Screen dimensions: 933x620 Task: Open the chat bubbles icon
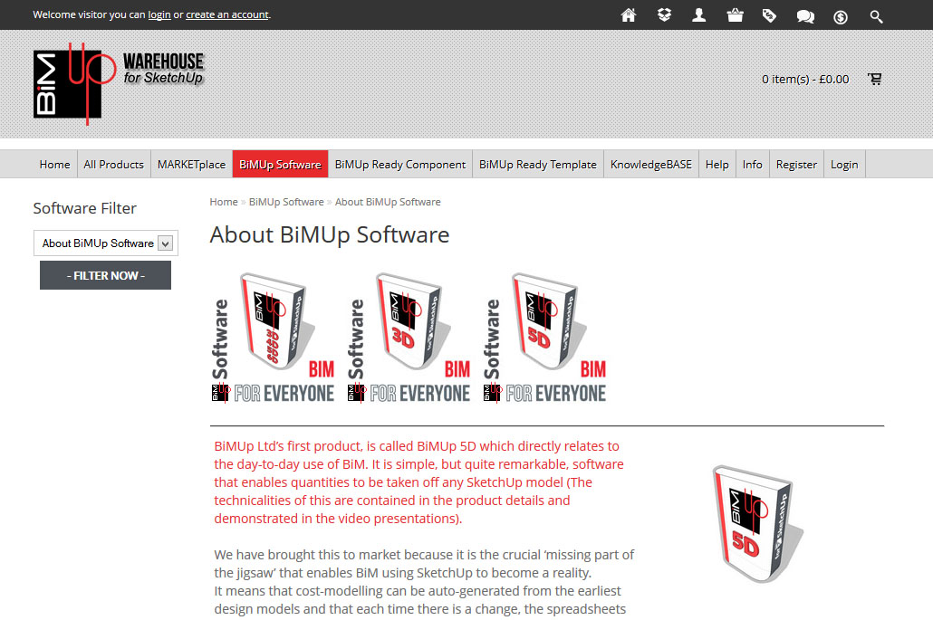point(805,16)
